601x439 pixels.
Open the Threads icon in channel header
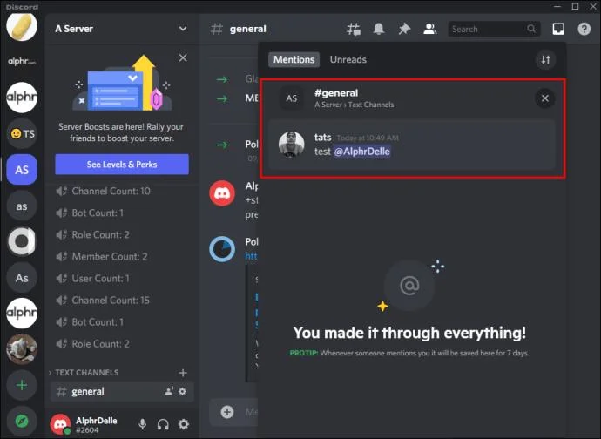click(x=354, y=29)
